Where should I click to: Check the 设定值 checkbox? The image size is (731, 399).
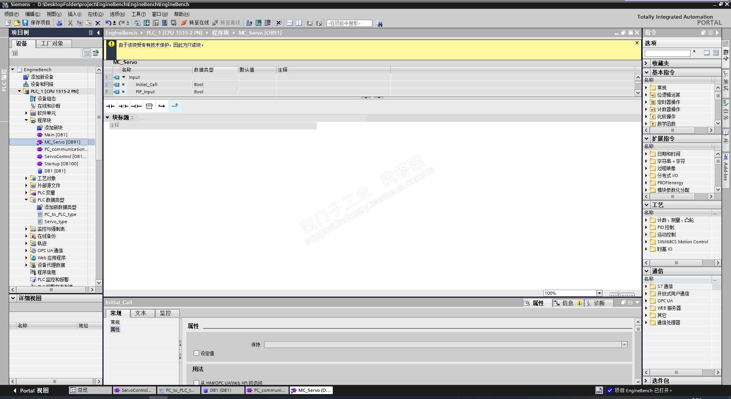point(196,353)
